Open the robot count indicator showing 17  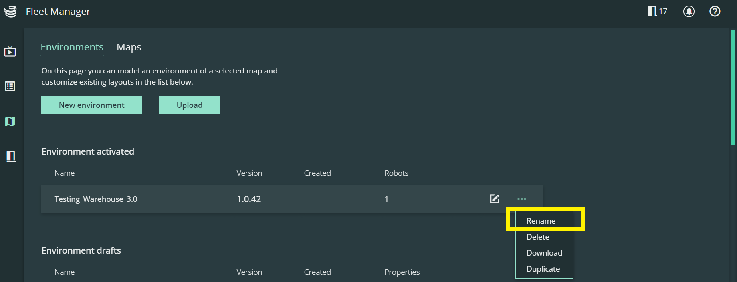click(657, 11)
